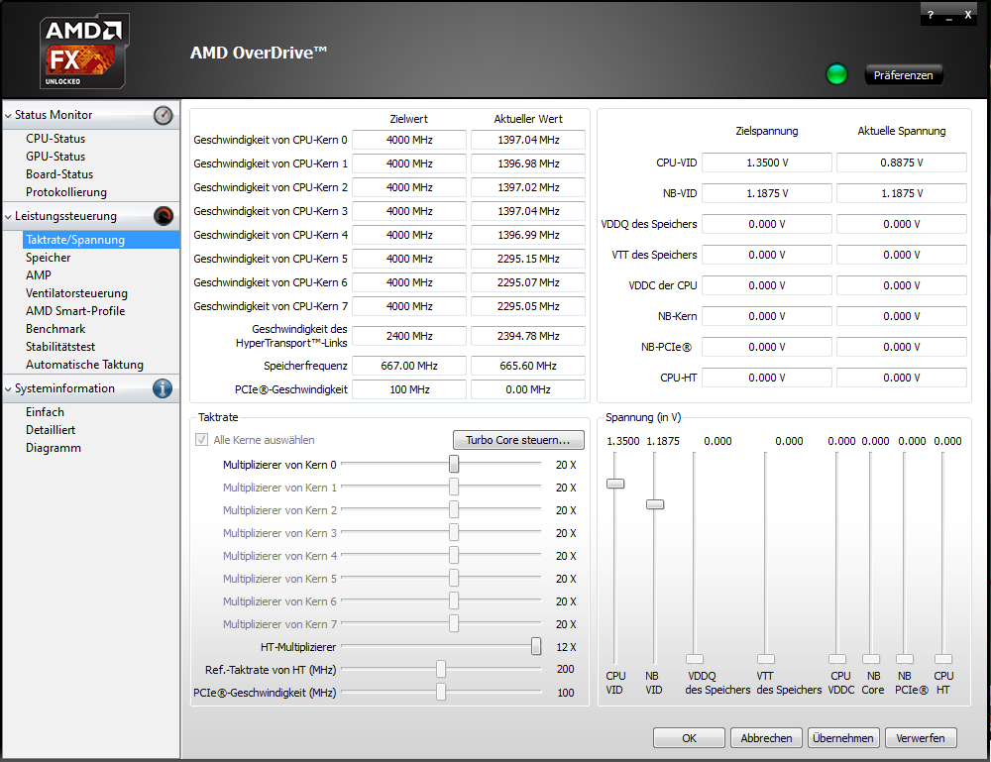The image size is (991, 762).
Task: Click the Verwerfen button
Action: tap(921, 737)
